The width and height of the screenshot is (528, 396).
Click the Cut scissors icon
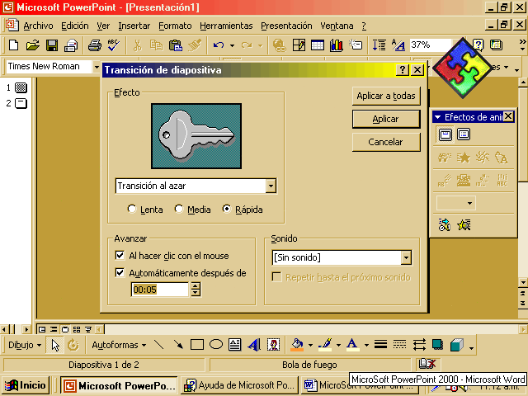138,45
